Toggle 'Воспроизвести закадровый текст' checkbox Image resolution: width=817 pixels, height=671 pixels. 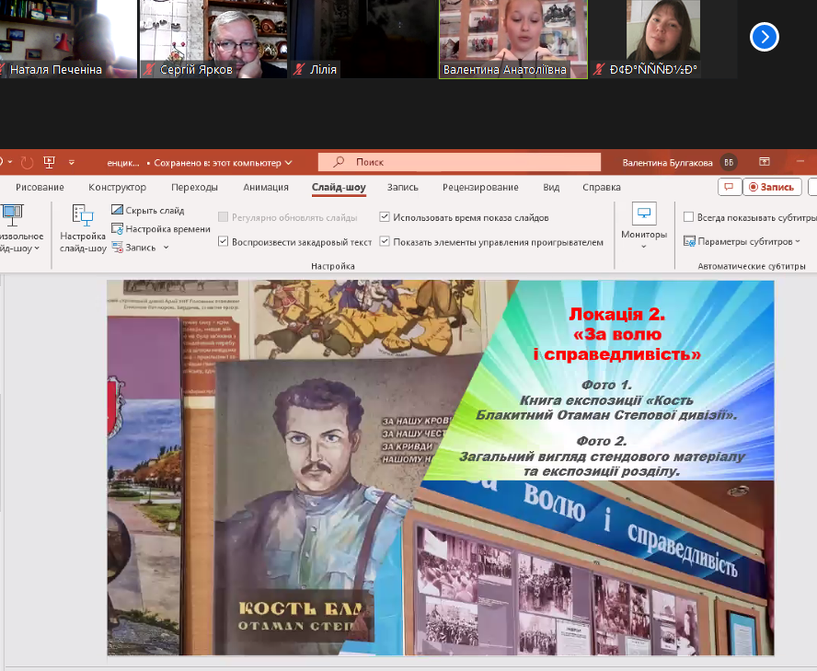coord(224,242)
